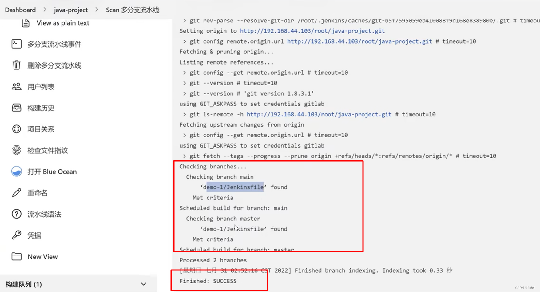Click Scheduled build for branch: main line
540x292 pixels.
tap(233, 208)
